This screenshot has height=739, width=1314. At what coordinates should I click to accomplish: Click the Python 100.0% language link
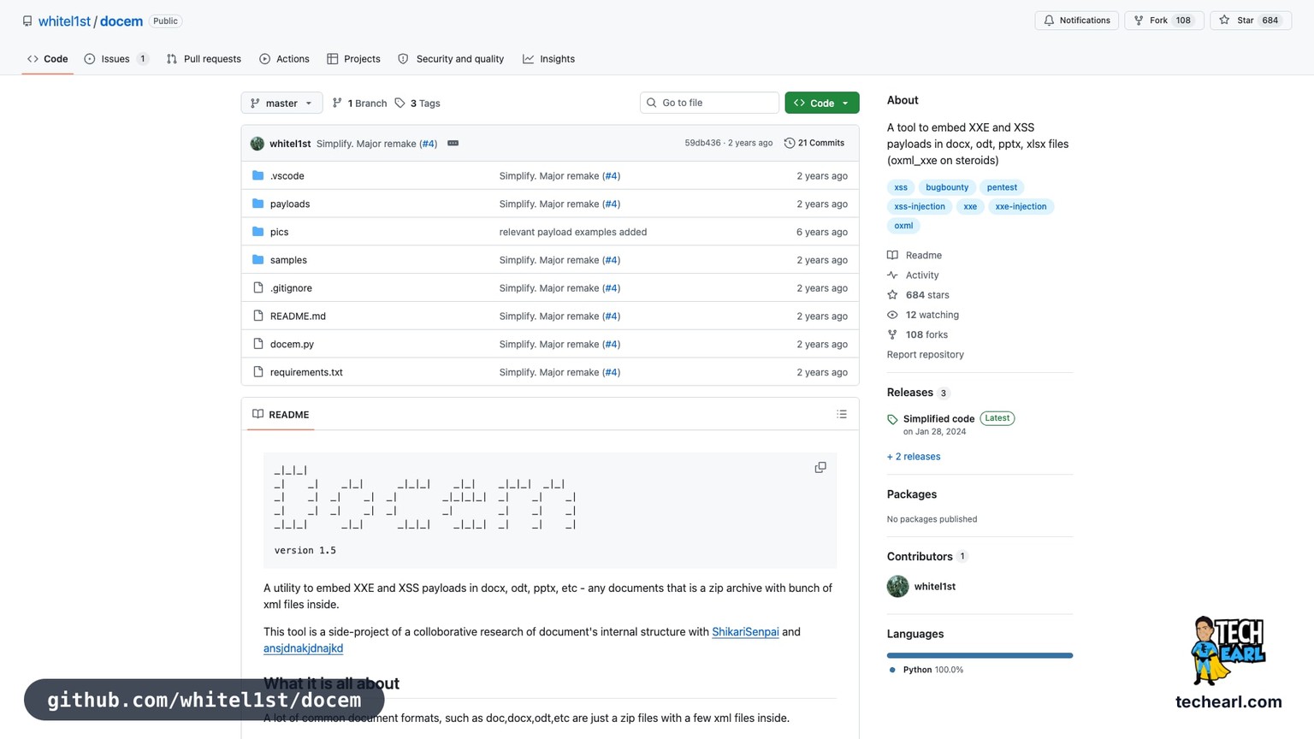click(926, 670)
